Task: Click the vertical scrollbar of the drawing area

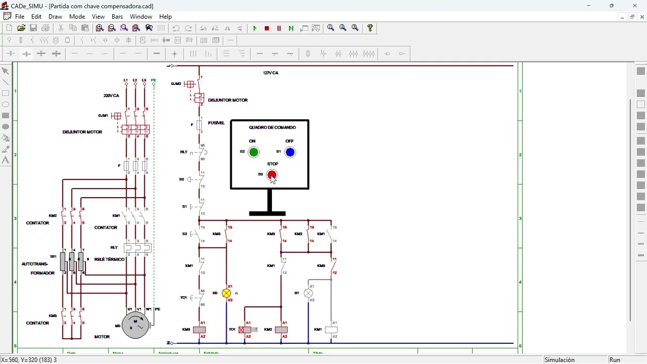Action: tap(630, 210)
